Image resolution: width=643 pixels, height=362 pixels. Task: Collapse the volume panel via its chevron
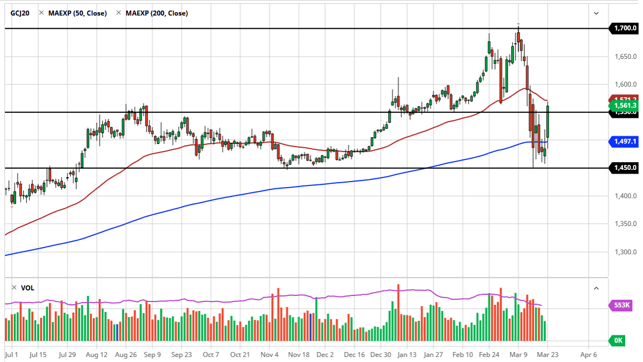tap(596, 288)
